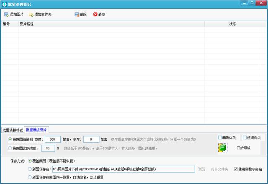Screen dimensions: 268x184
Task: Enable the 透明优先 checkbox
Action: [x=245, y=138]
